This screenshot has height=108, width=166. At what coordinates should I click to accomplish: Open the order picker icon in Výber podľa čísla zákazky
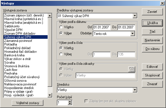(x=132, y=69)
